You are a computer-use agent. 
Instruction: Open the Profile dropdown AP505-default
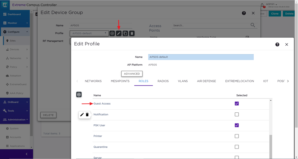[89, 33]
